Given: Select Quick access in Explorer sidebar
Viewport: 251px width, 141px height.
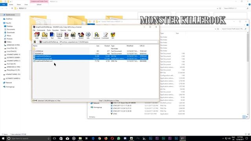Looking at the screenshot, I should tap(10, 15).
